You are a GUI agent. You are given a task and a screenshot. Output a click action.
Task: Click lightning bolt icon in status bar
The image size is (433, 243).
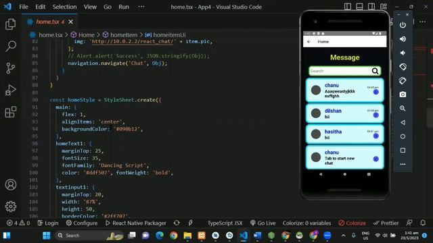point(190,223)
